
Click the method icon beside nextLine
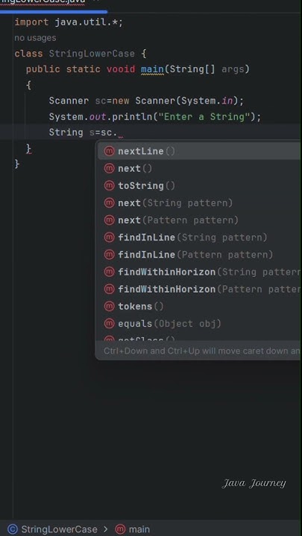pos(109,151)
